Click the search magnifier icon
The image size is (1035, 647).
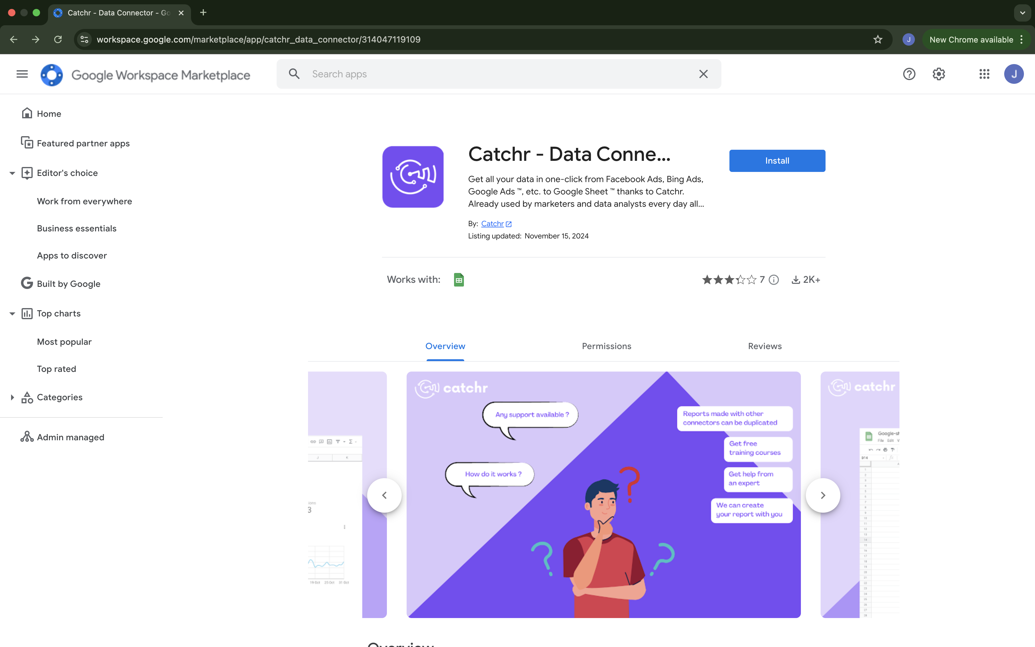click(294, 74)
